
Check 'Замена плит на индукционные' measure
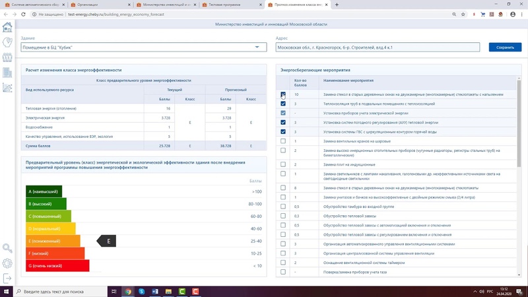pyautogui.click(x=283, y=164)
